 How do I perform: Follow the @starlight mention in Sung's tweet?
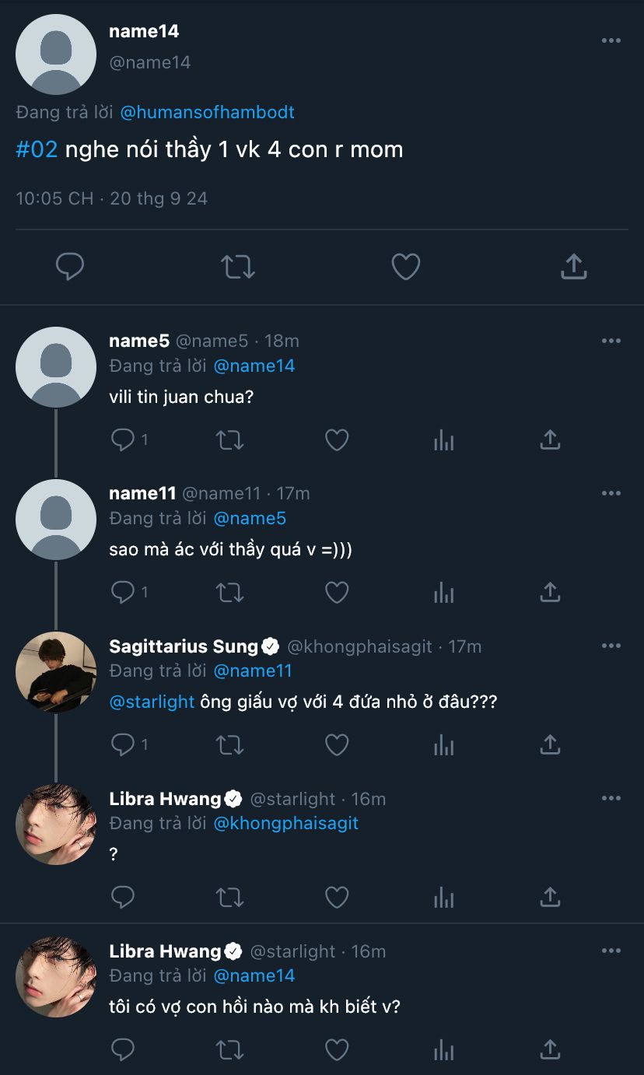(x=152, y=702)
